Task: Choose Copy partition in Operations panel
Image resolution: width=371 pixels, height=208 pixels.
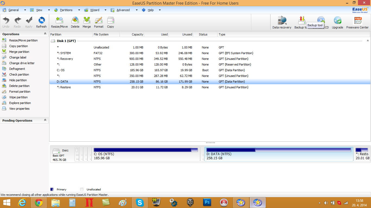Action: pyautogui.click(x=18, y=46)
